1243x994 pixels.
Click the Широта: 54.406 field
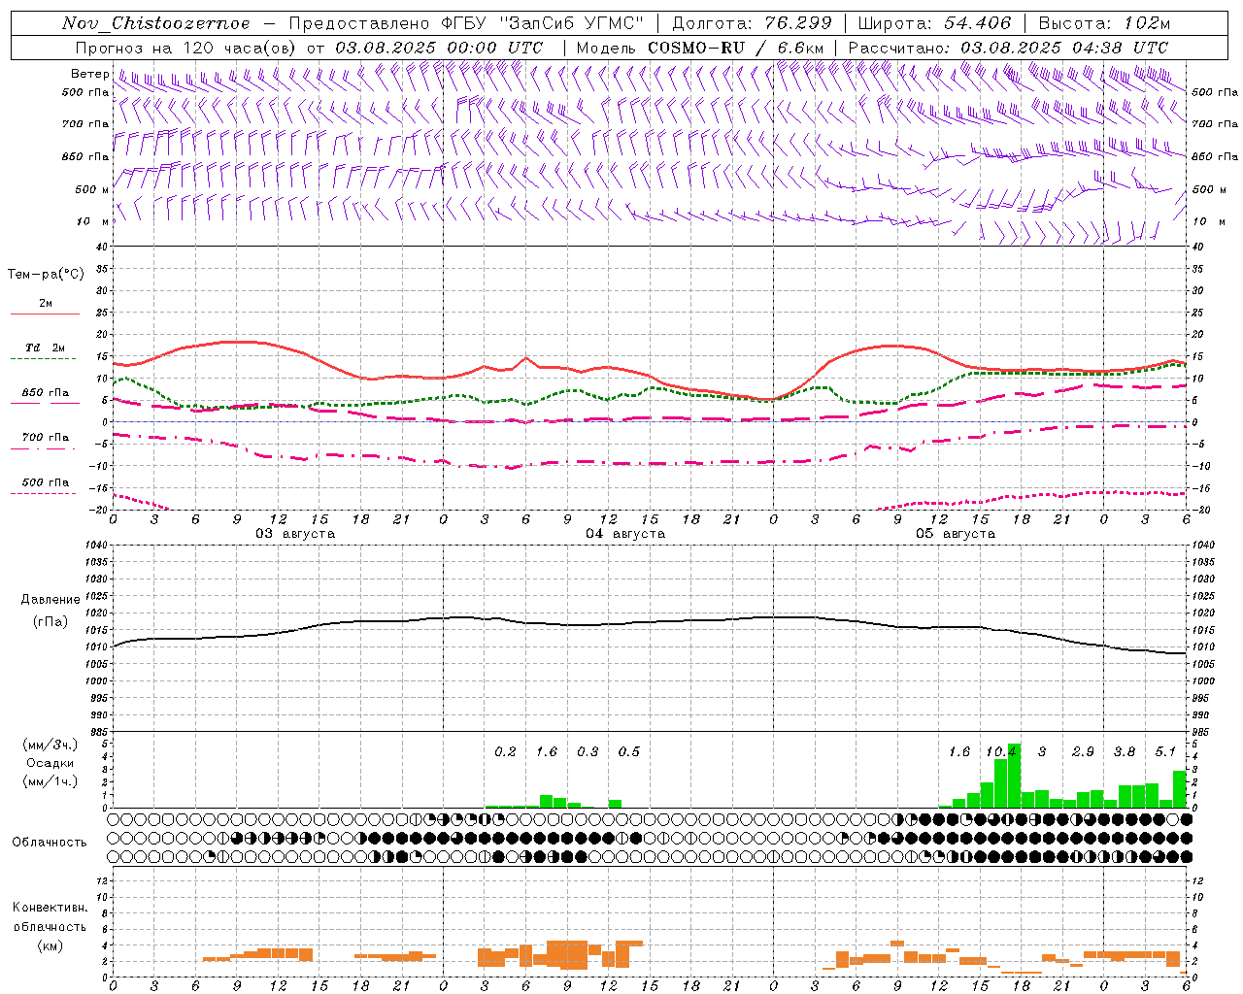[934, 23]
